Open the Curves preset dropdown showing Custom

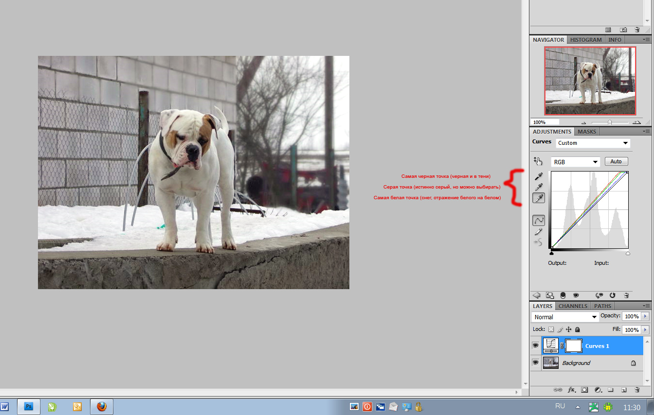(593, 143)
